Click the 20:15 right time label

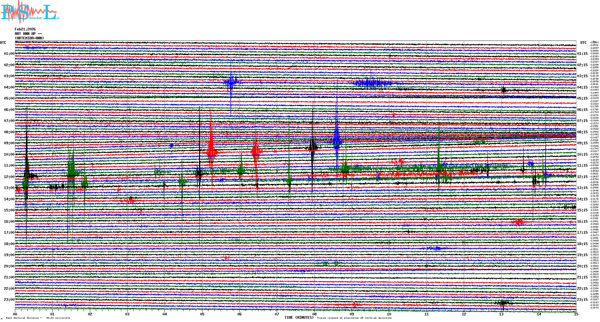(582, 266)
